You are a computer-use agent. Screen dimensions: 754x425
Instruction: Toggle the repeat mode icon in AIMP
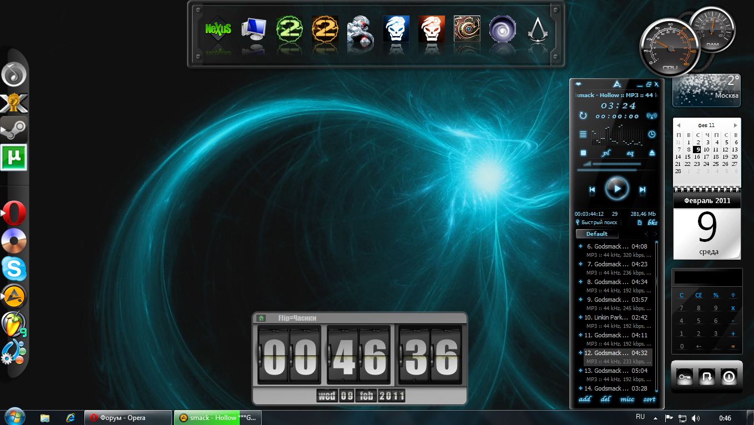click(x=583, y=115)
